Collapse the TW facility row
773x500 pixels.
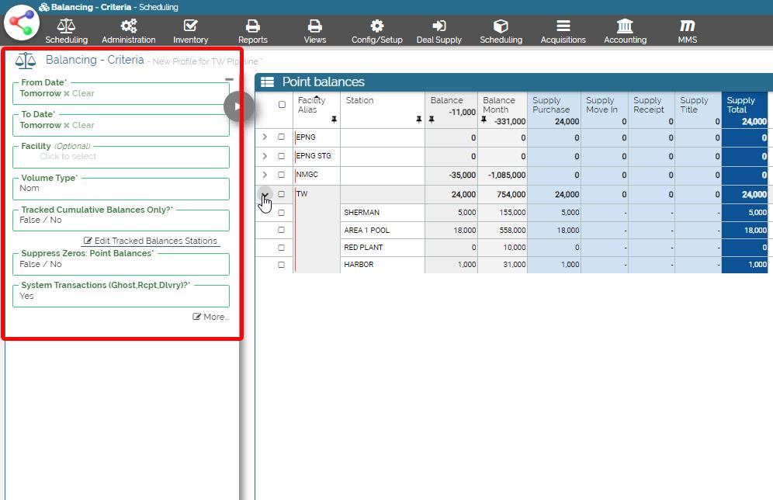tap(265, 194)
